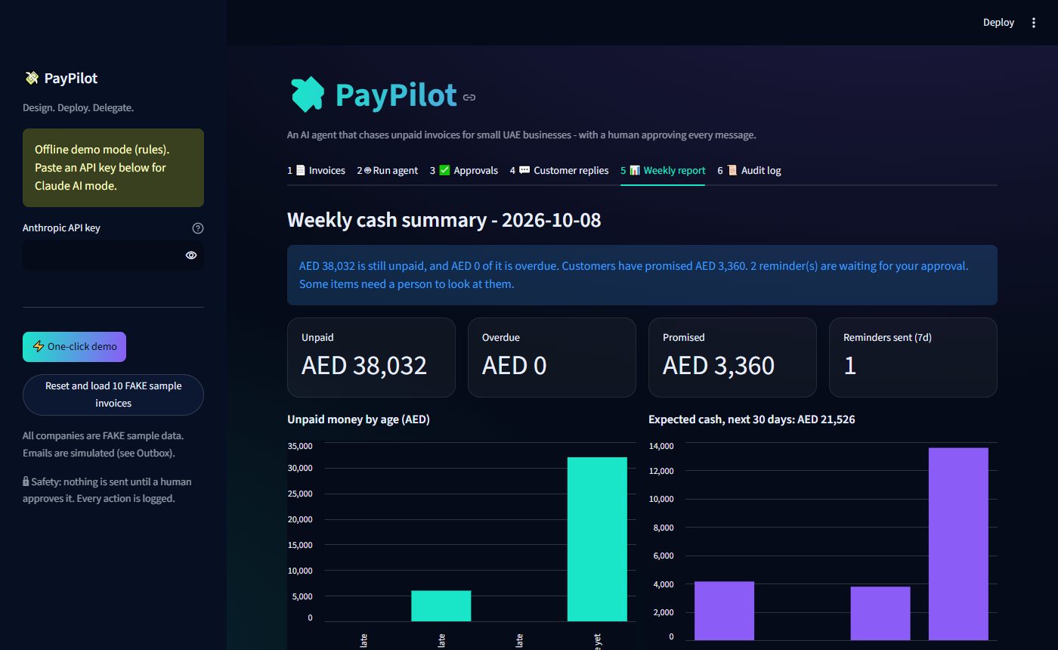Select the Weekly report tab
This screenshot has width=1058, height=650.
[x=663, y=171]
